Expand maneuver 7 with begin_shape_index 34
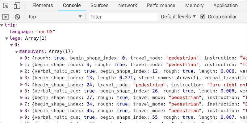The image size is (247, 123). [x=22, y=104]
